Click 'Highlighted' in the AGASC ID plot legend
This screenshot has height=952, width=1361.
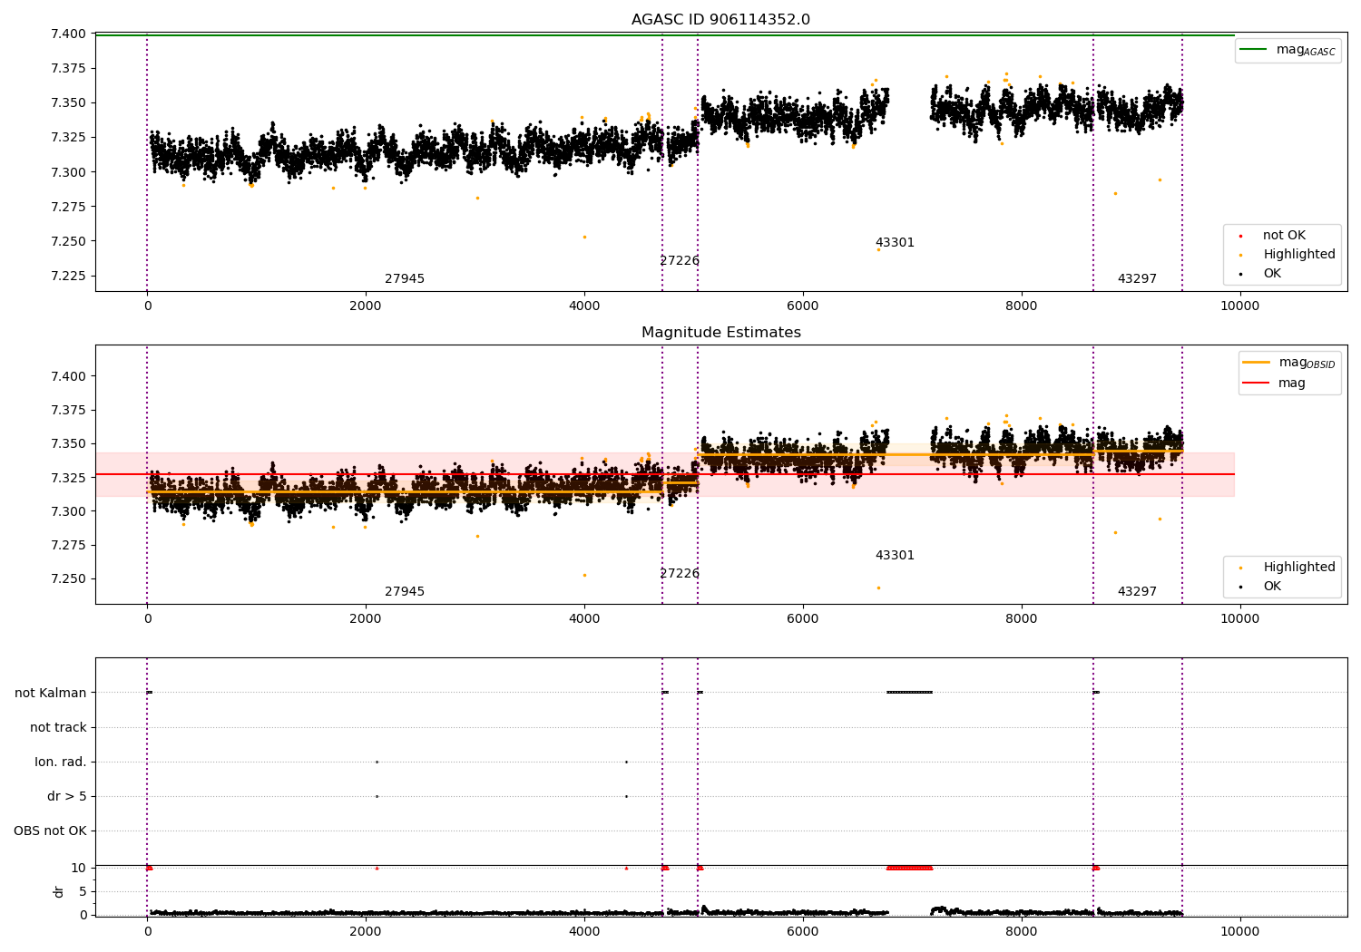(1298, 255)
